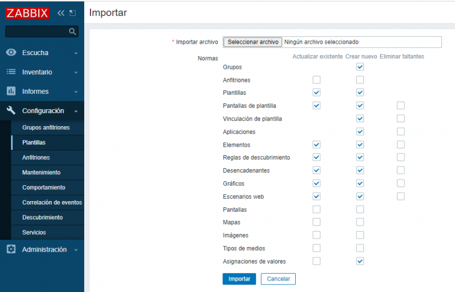
Task: Uncheck Escenarios web Crear nuevo checkbox
Action: pos(360,197)
